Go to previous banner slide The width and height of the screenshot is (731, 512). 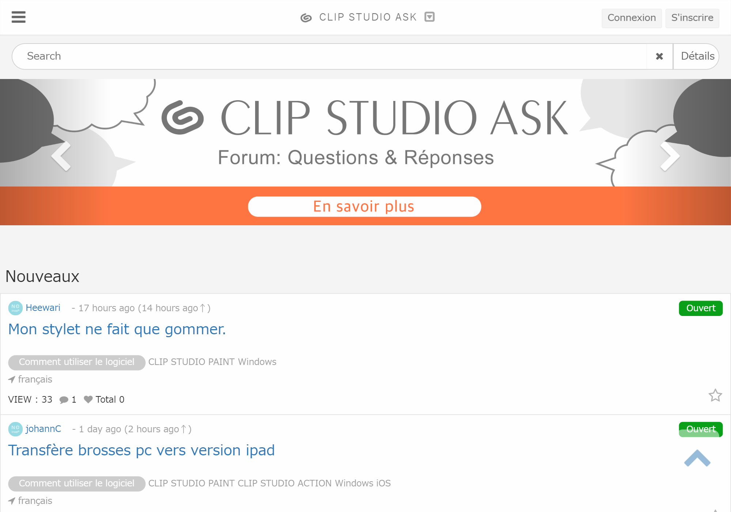click(61, 156)
